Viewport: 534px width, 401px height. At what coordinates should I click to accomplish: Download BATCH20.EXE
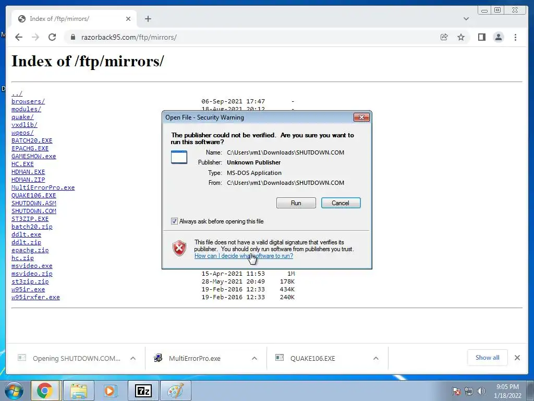coord(32,140)
